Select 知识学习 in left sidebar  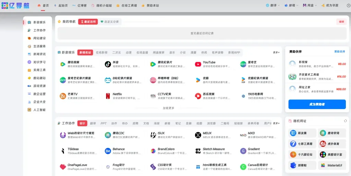37,62
